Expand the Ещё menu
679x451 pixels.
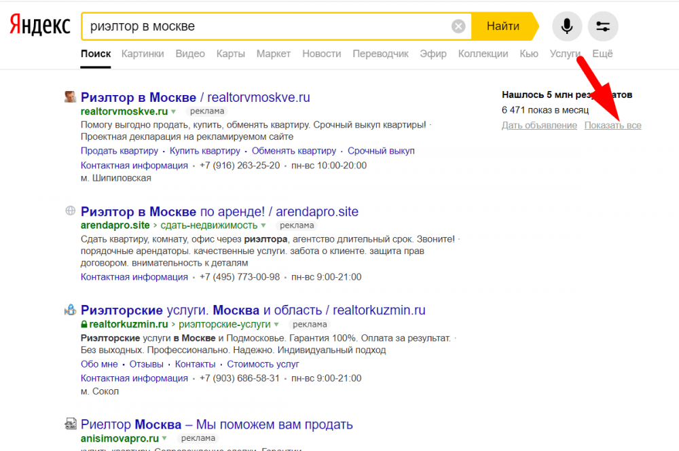[x=602, y=54]
